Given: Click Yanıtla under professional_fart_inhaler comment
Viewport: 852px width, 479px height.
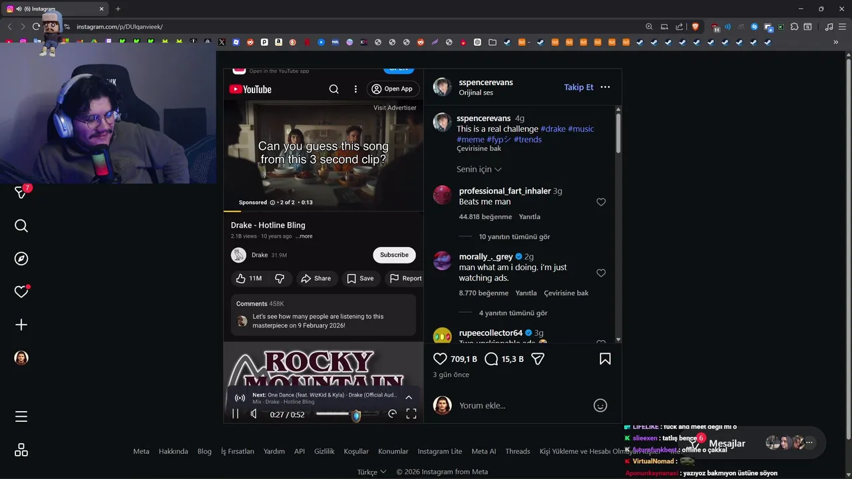Looking at the screenshot, I should click(530, 217).
